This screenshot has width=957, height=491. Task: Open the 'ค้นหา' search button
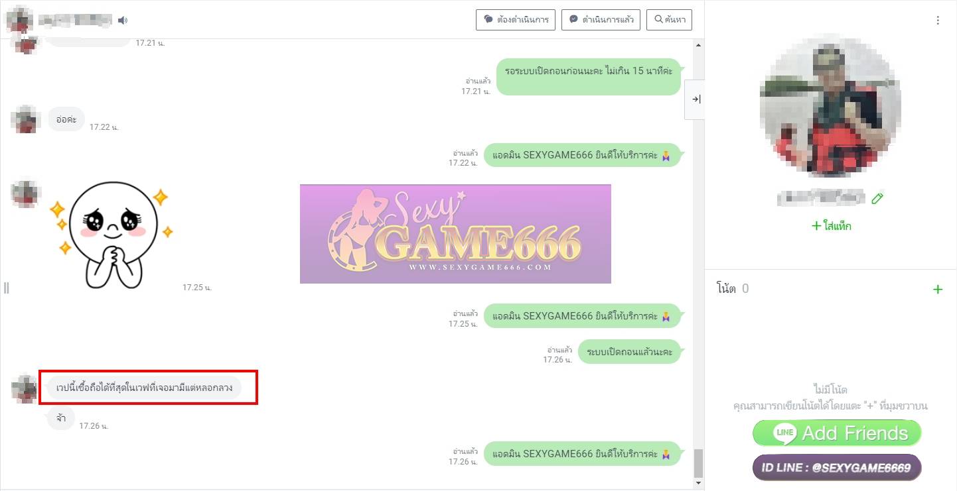click(669, 20)
